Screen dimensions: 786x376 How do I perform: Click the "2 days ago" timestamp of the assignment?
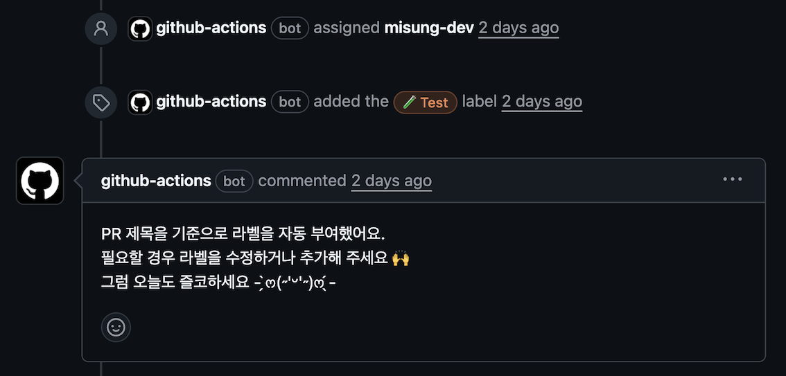click(518, 28)
